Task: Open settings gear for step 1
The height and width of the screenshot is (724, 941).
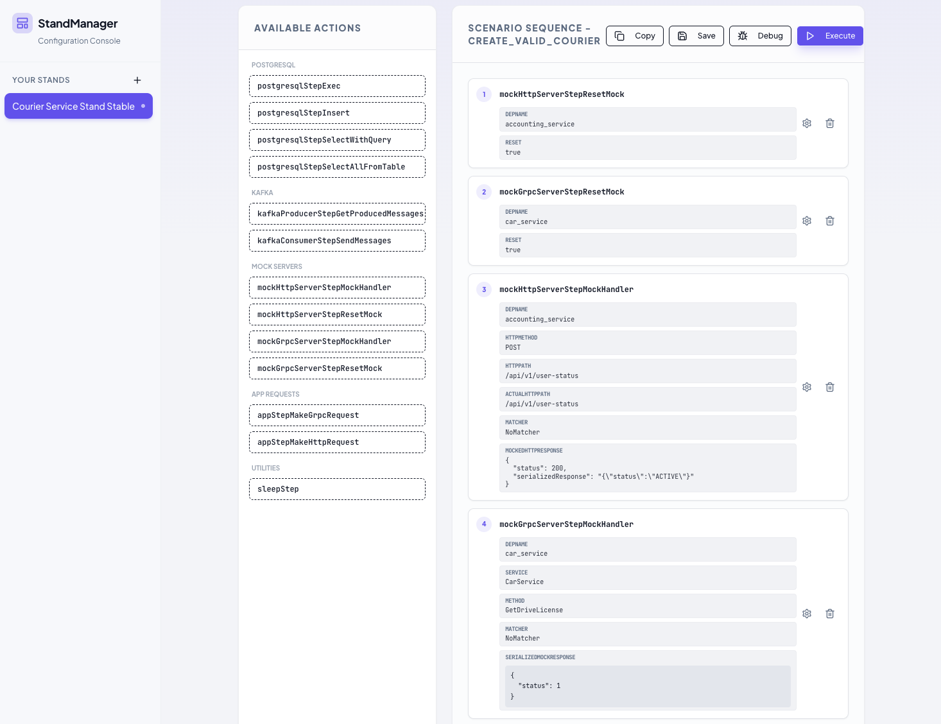Action: (x=807, y=123)
